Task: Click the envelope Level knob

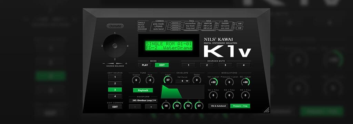Action: 168,80
